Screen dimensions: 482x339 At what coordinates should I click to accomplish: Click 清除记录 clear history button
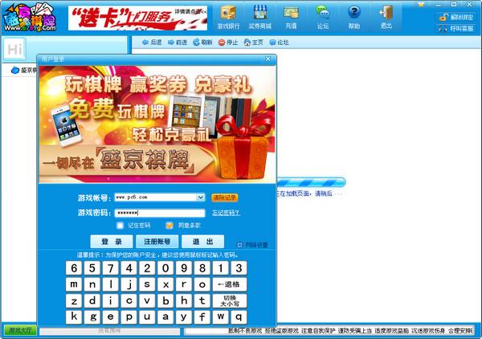pos(225,198)
